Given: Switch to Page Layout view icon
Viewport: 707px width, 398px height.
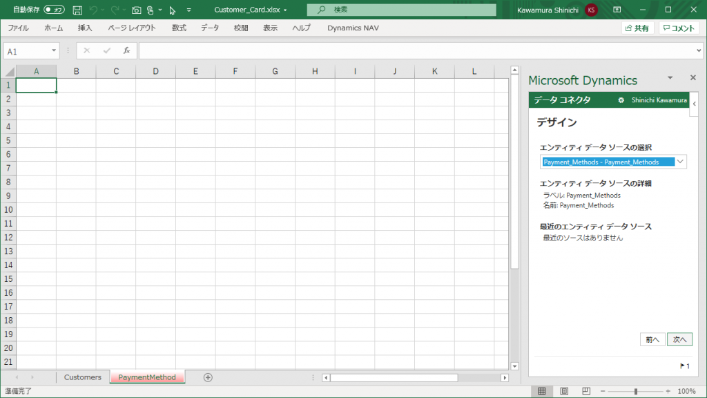Looking at the screenshot, I should 564,391.
